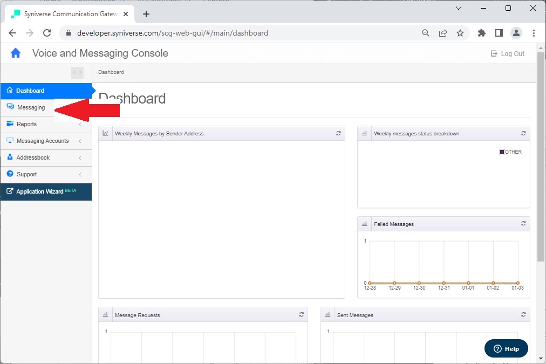Click the page vertical scrollbar
The image size is (546, 364).
click(541, 156)
